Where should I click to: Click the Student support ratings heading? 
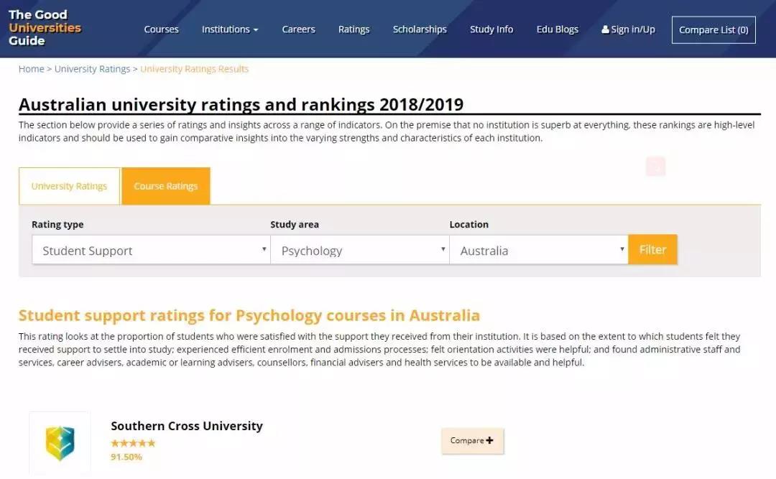point(249,315)
